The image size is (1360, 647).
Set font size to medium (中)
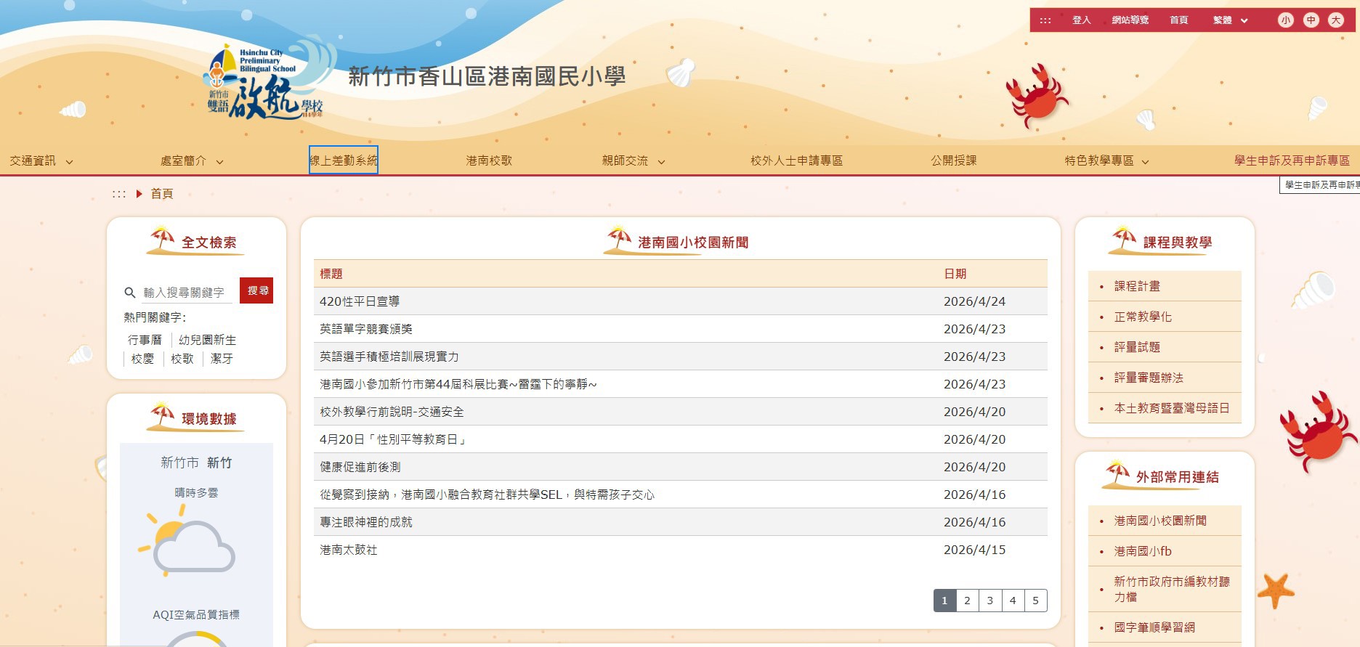click(x=1311, y=20)
